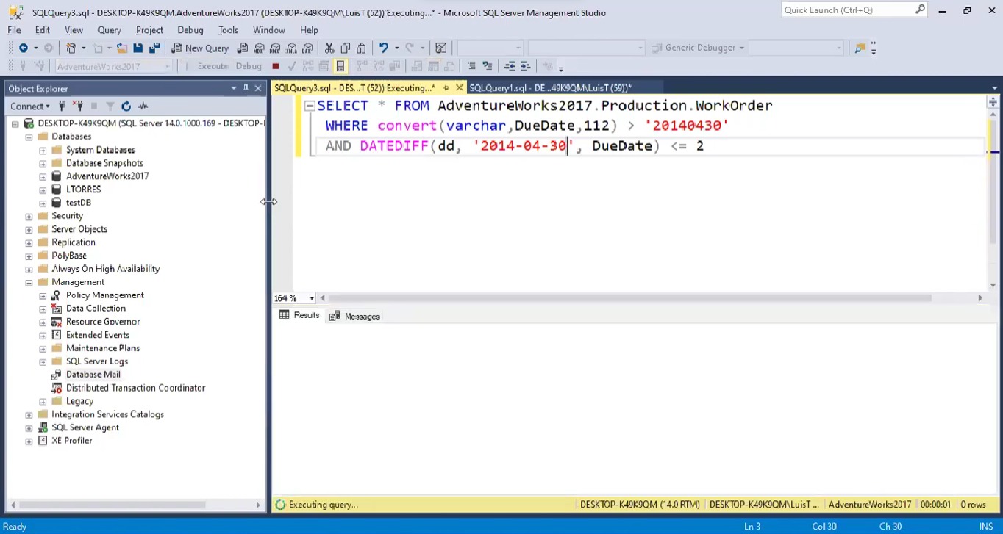Click the Paste clipboard icon
The width and height of the screenshot is (1003, 534).
coord(361,48)
